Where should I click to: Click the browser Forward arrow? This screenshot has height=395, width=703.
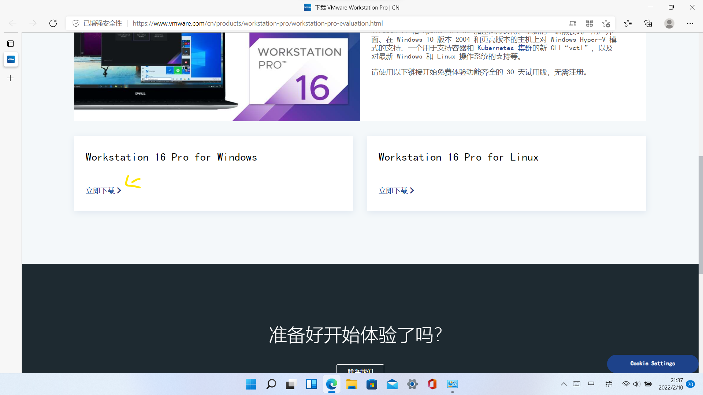pos(33,23)
